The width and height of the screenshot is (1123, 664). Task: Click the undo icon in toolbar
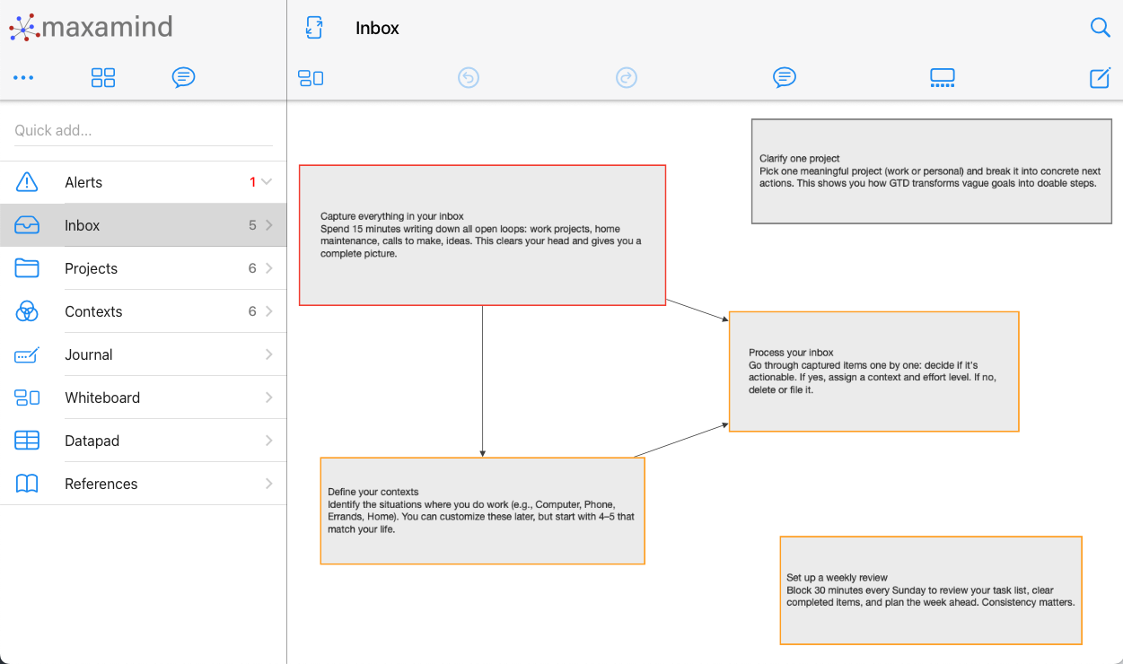tap(468, 78)
